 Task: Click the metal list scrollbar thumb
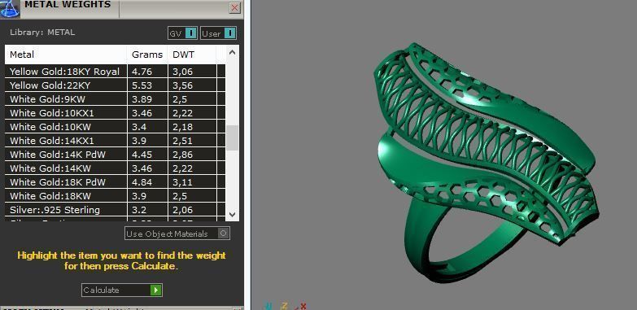click(x=233, y=138)
